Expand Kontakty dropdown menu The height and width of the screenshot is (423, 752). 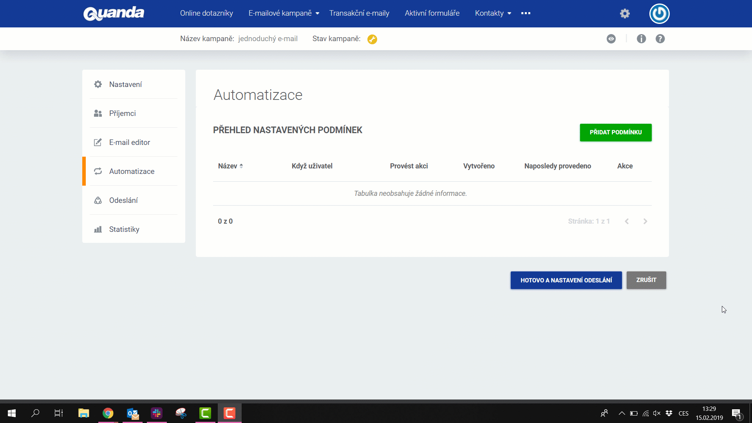pyautogui.click(x=509, y=13)
